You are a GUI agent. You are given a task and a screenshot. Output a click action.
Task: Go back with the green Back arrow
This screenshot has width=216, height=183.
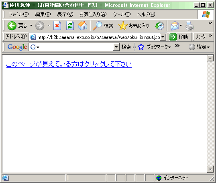click(x=12, y=26)
